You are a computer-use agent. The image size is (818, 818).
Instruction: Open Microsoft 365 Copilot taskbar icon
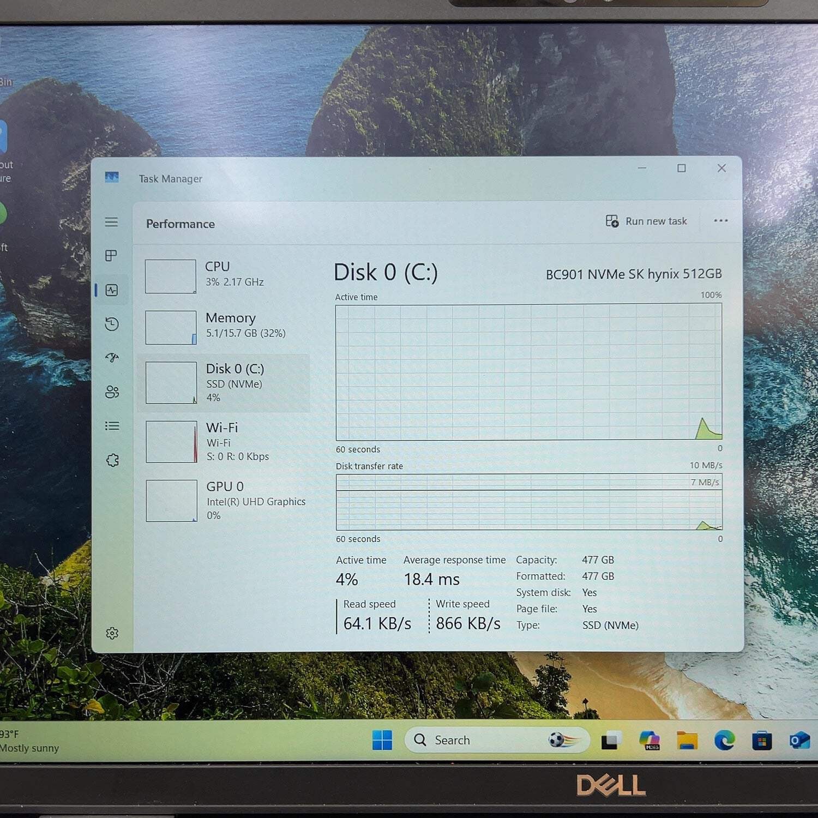(x=649, y=740)
